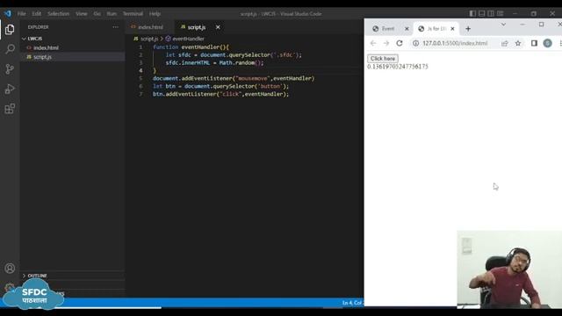
Task: Toggle panel layout icon in title bar
Action: pos(482,13)
